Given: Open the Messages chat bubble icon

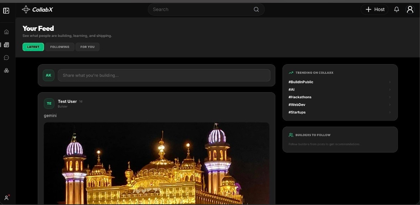Looking at the screenshot, I should click(x=6, y=57).
